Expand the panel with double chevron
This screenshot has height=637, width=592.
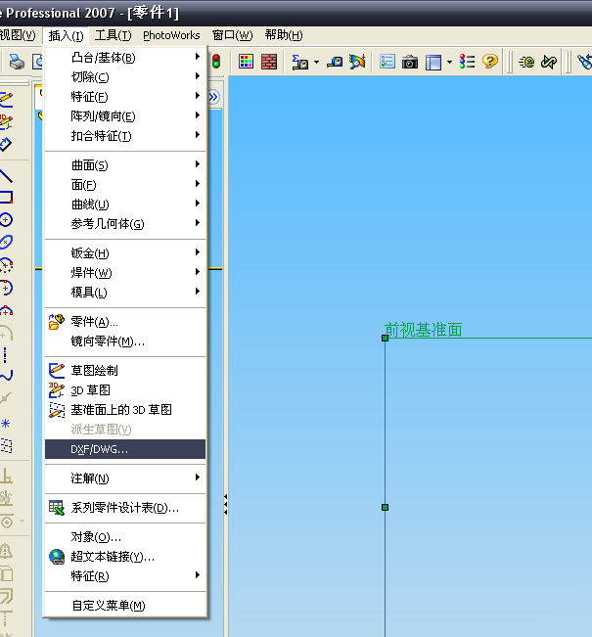click(213, 97)
